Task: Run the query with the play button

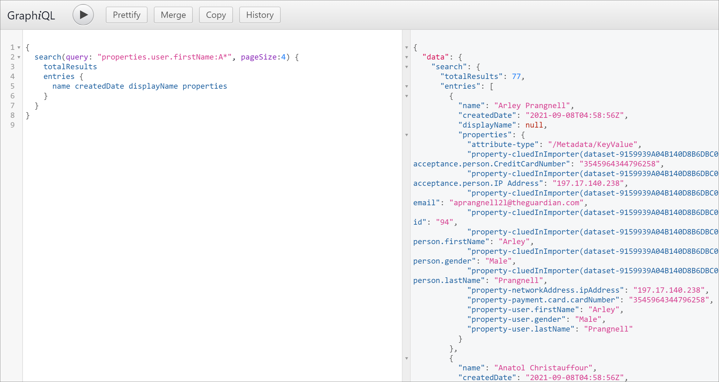Action: tap(83, 15)
